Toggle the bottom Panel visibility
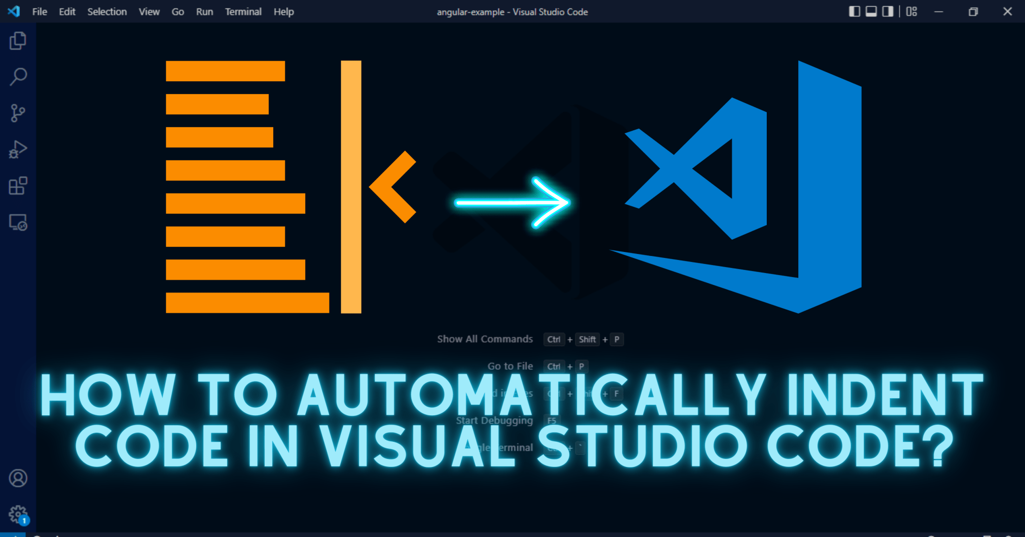Image resolution: width=1025 pixels, height=537 pixels. [871, 11]
